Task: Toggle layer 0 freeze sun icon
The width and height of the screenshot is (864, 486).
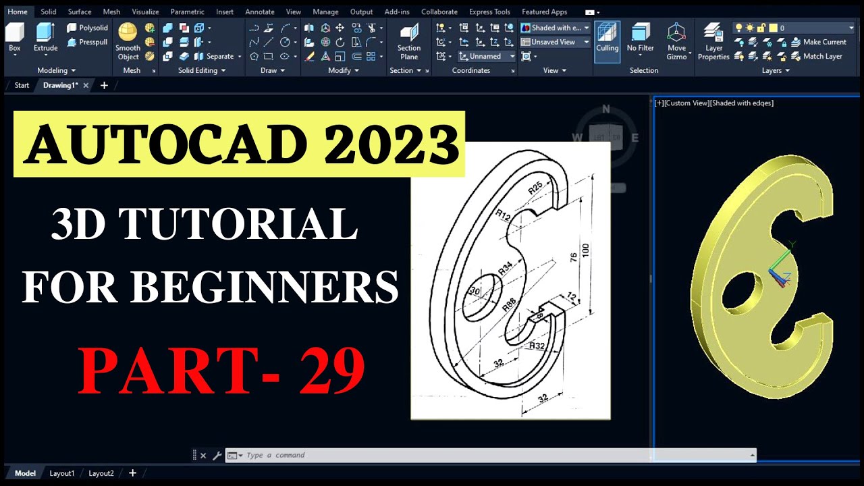Action: pos(750,28)
